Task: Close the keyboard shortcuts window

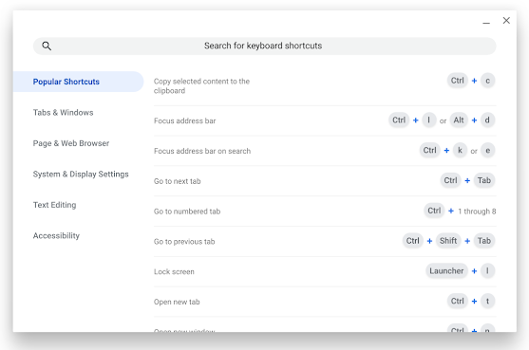Action: click(x=506, y=21)
